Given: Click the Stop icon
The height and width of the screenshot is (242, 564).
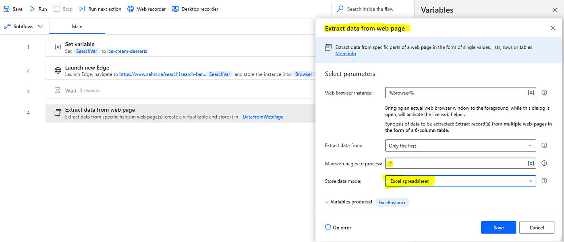Looking at the screenshot, I should pyautogui.click(x=63, y=8).
